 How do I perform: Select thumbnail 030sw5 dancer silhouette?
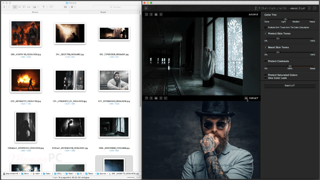click(x=70, y=127)
